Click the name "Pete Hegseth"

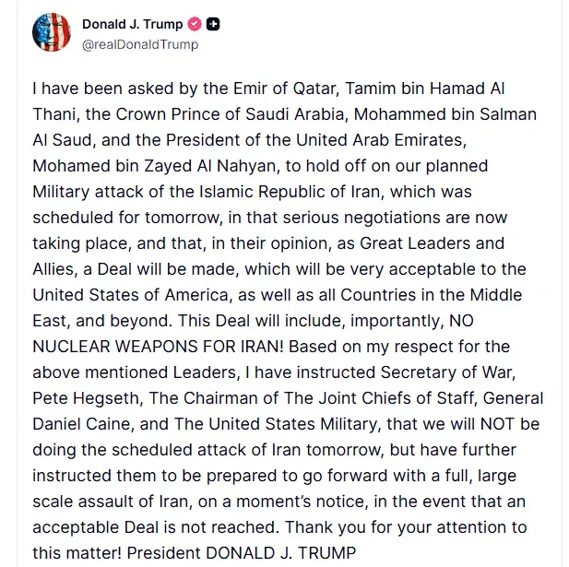[86, 398]
